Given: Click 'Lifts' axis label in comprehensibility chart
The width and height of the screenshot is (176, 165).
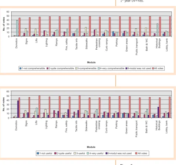Looking at the screenshot, I should tap(36, 41).
